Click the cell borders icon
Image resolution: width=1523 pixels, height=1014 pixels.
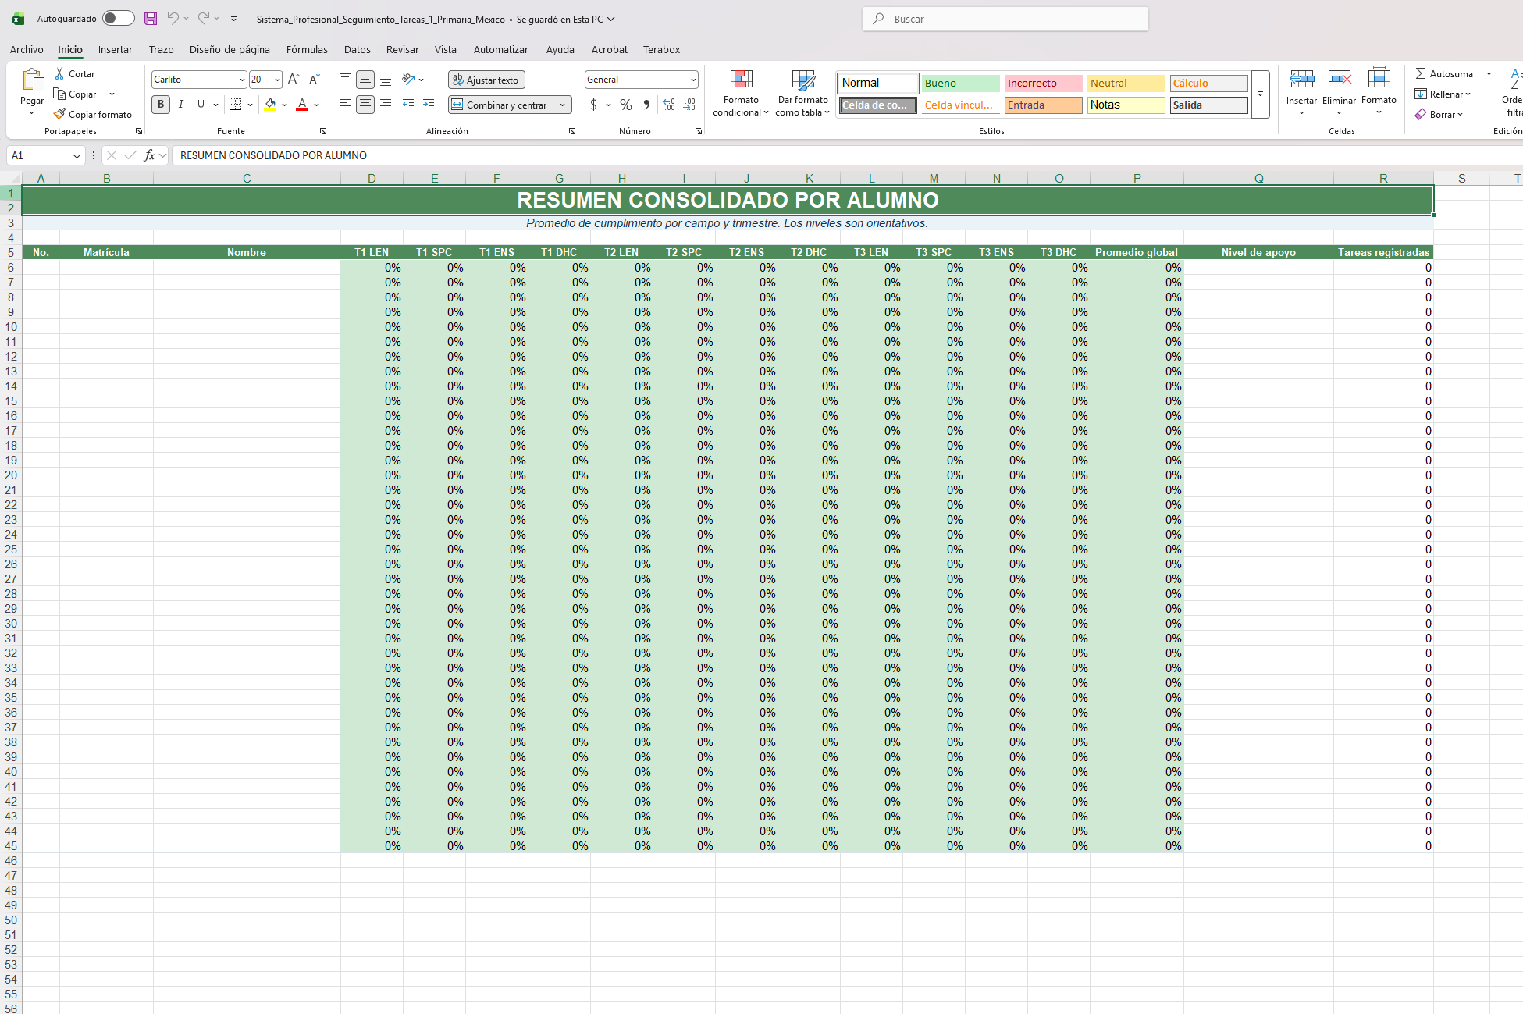point(236,104)
